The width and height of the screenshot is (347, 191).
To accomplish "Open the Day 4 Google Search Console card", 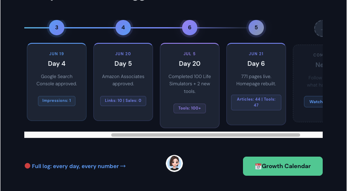I will 57,82.
